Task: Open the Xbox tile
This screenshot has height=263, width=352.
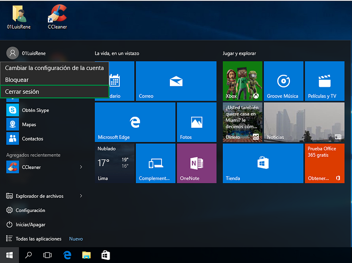Action: pyautogui.click(x=242, y=81)
